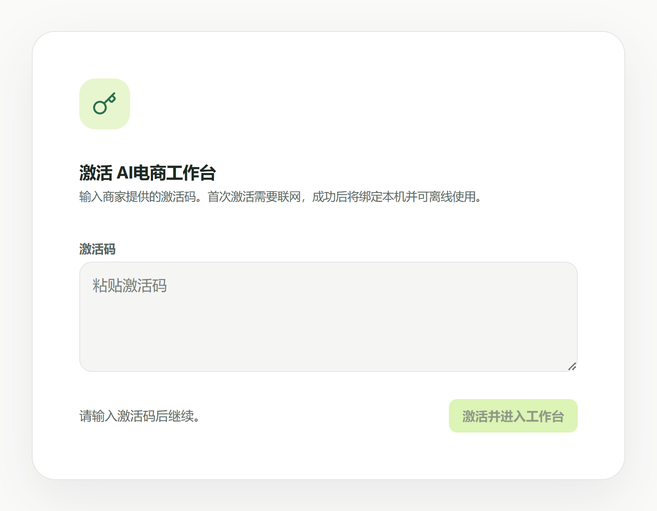The height and width of the screenshot is (511, 657).
Task: Click the description starting with 输入商家提供的激活码
Action: pyautogui.click(x=281, y=197)
